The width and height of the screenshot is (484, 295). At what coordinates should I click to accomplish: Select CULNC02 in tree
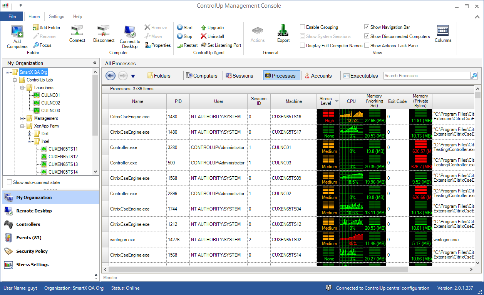[50, 103]
